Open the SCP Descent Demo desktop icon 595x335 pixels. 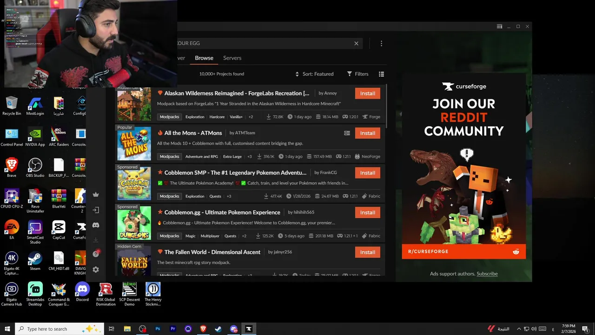coord(129,295)
